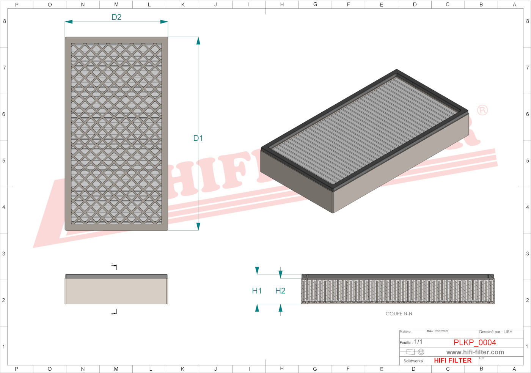Open the www.hifi-filter.com link
This screenshot has height=373, width=531.
(475, 352)
